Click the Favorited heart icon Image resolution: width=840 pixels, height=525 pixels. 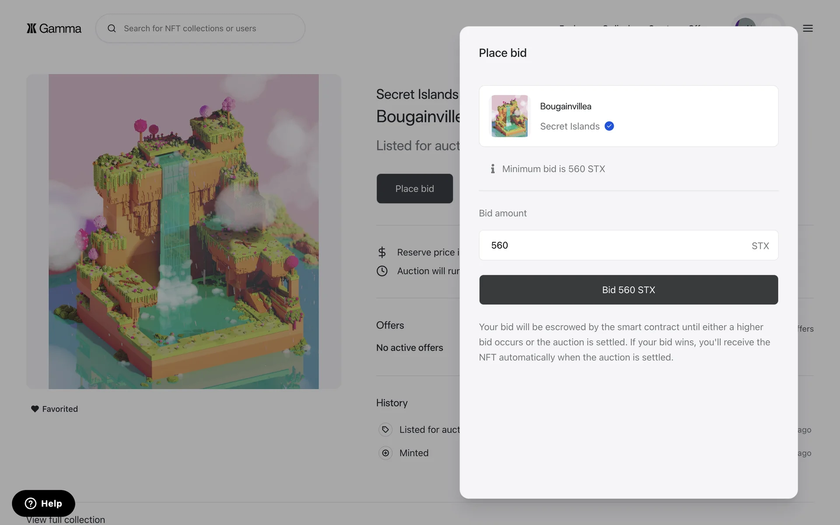pyautogui.click(x=35, y=409)
